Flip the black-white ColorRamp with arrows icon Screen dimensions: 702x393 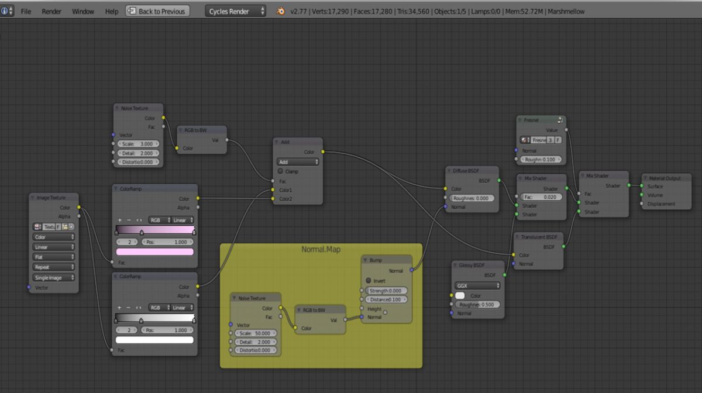[x=139, y=308]
